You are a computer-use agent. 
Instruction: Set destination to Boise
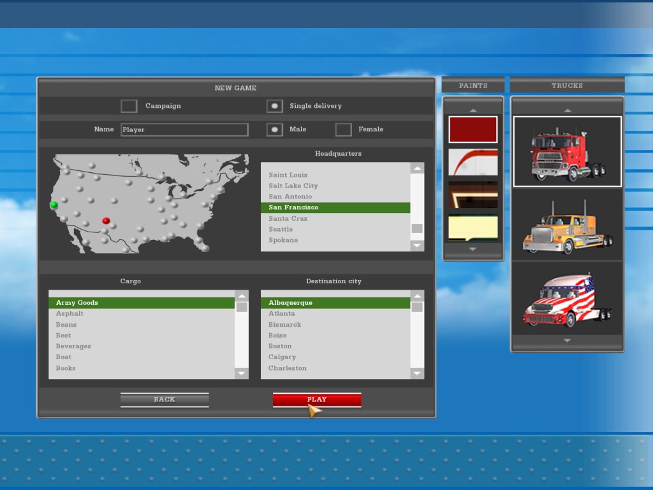(x=335, y=336)
